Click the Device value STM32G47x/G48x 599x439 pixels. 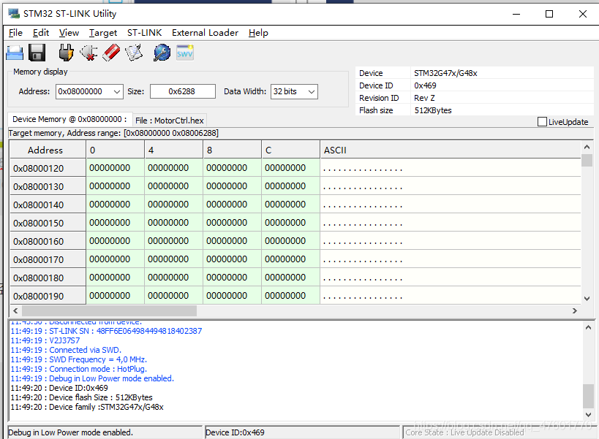[445, 73]
